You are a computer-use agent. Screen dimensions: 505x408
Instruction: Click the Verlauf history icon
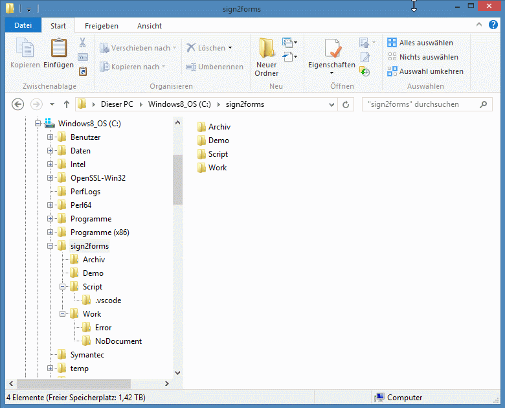coord(365,71)
